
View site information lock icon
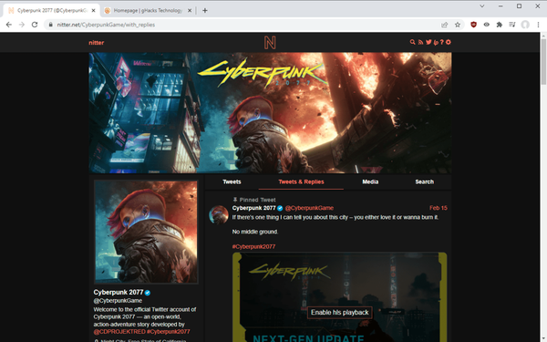50,25
